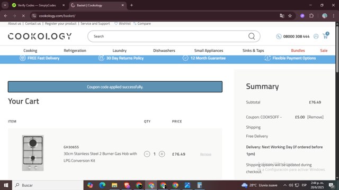Open the volume speaker tray icon

coord(291,185)
